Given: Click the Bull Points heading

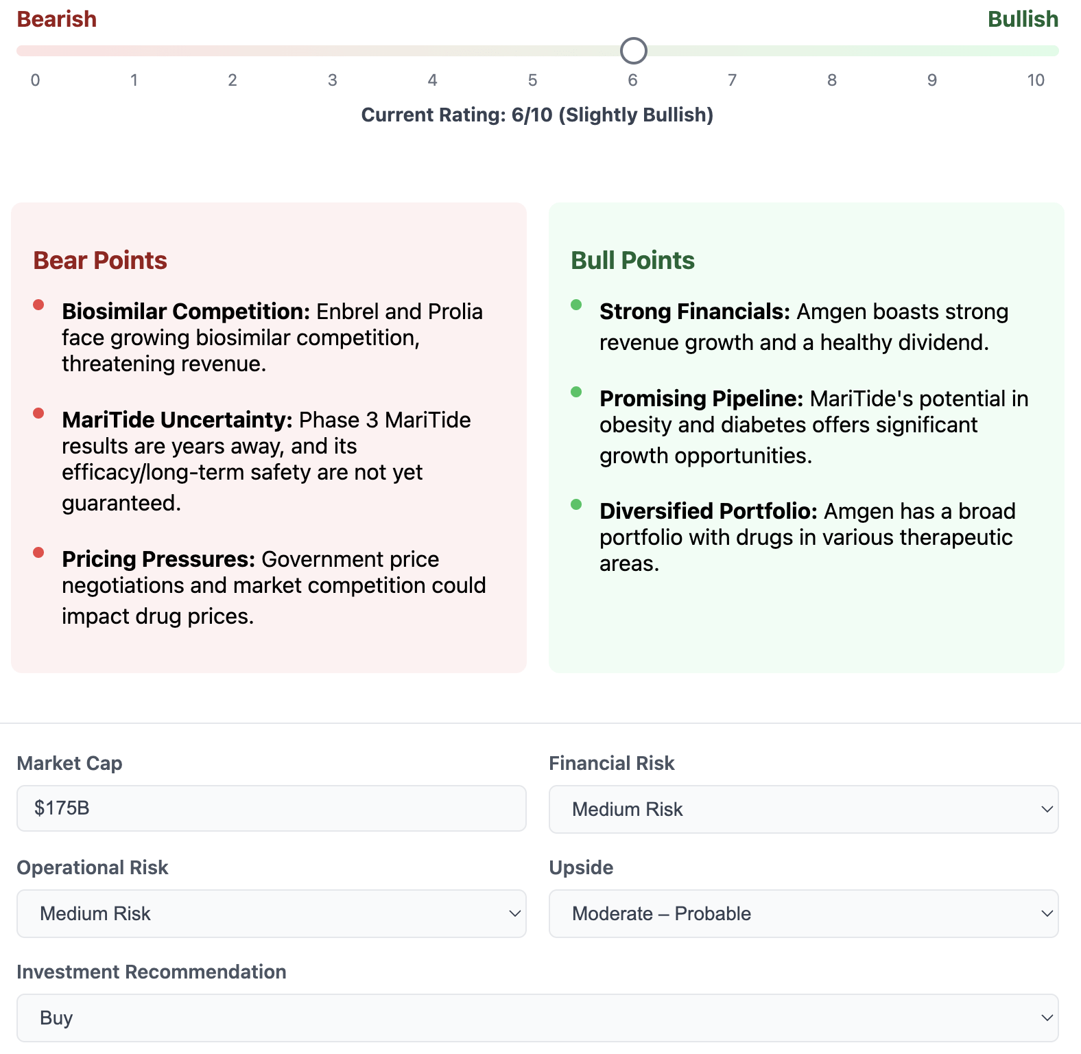Looking at the screenshot, I should pos(632,261).
